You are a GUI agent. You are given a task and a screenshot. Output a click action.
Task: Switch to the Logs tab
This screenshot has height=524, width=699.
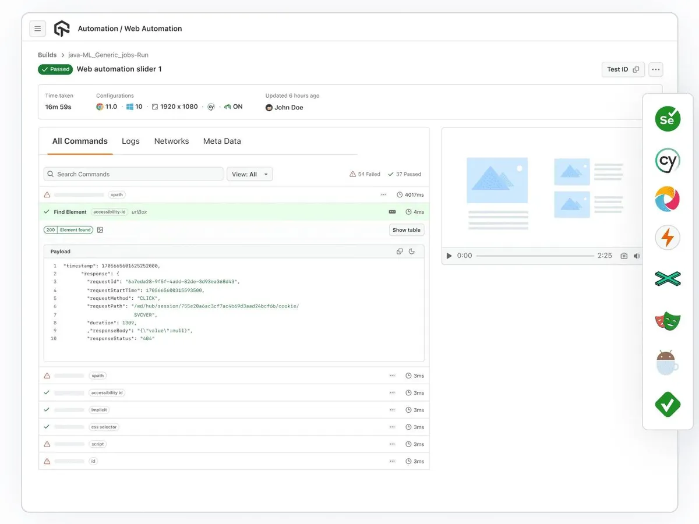tap(130, 141)
